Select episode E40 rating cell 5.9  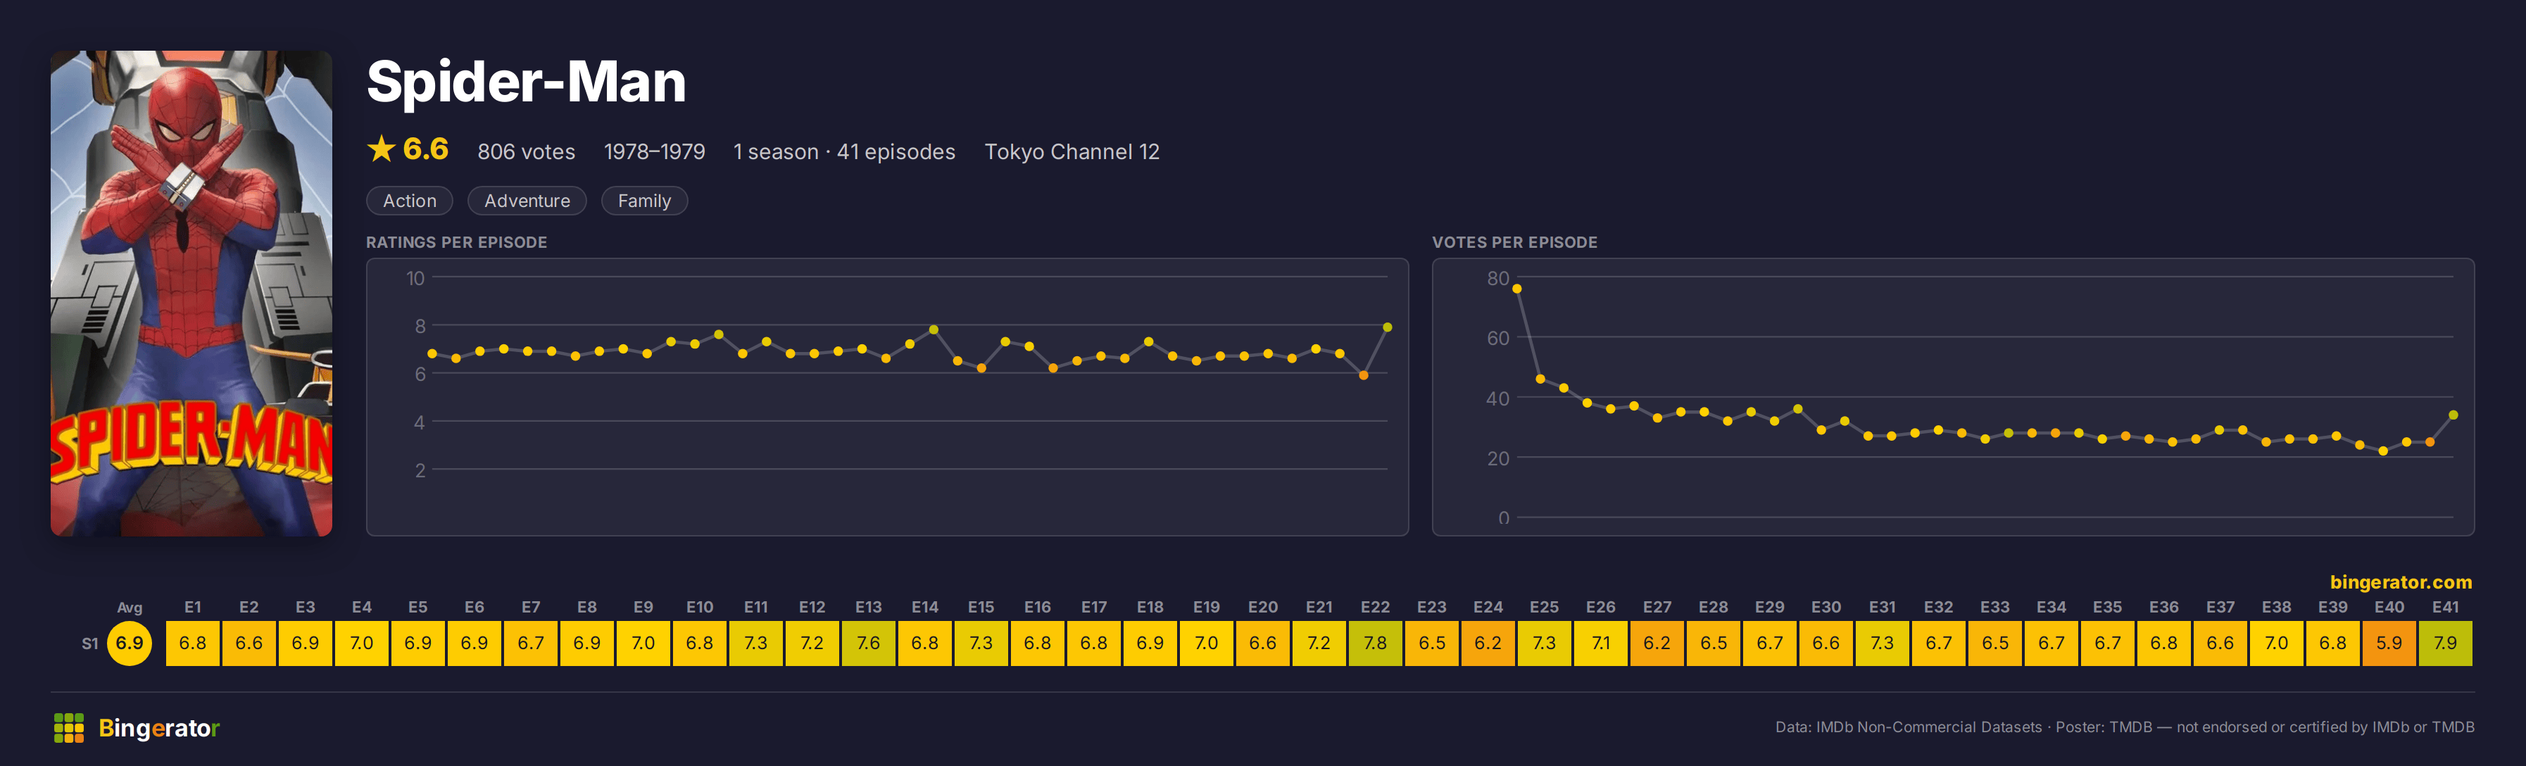coord(2389,643)
